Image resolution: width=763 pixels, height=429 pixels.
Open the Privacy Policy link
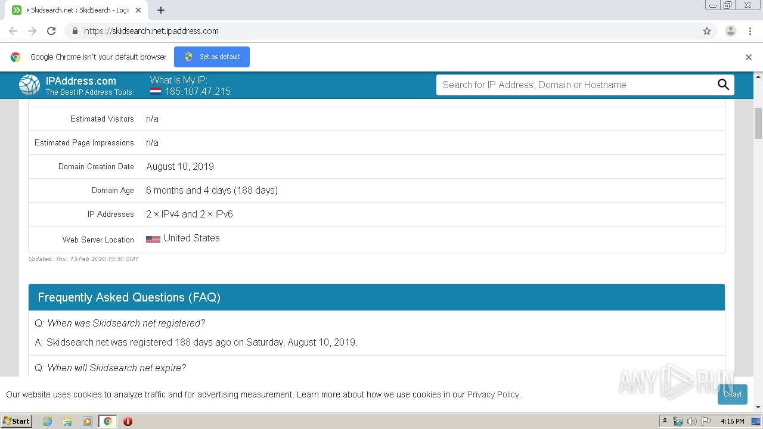click(x=493, y=394)
